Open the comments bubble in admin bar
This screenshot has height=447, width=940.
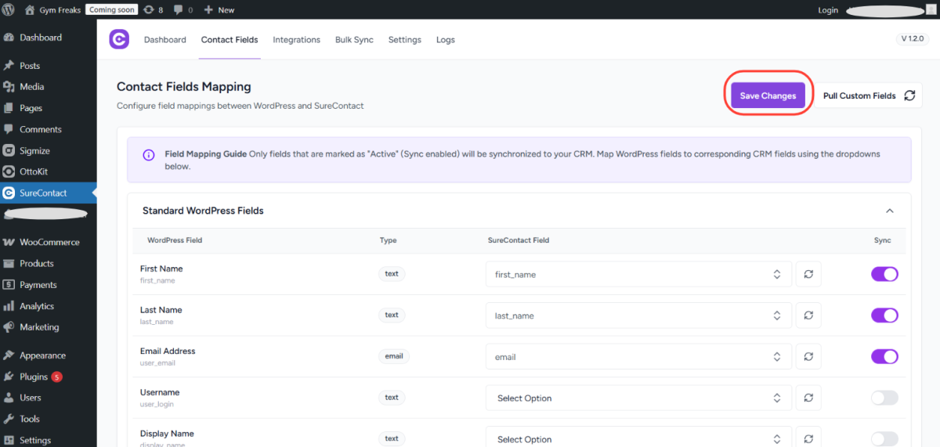point(183,10)
